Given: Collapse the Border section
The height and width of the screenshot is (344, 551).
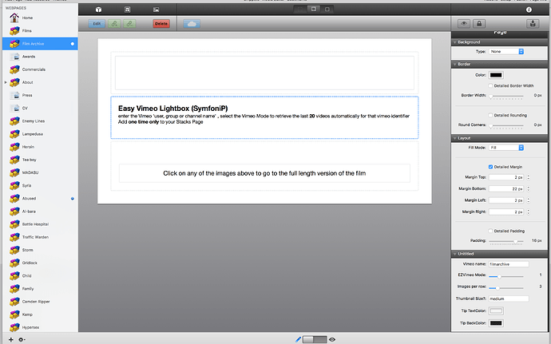Looking at the screenshot, I should click(454, 65).
